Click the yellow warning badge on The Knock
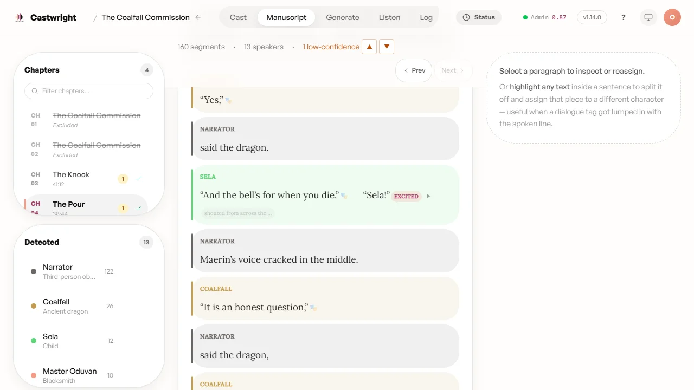The height and width of the screenshot is (390, 694). click(123, 179)
